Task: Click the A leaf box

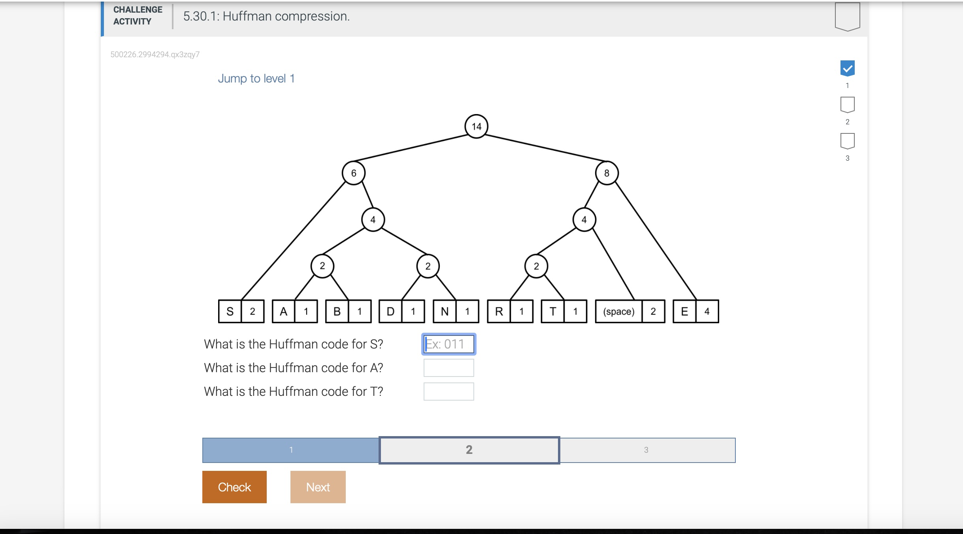Action: pos(295,311)
